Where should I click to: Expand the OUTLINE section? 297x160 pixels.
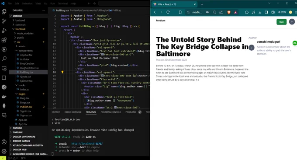28,128
